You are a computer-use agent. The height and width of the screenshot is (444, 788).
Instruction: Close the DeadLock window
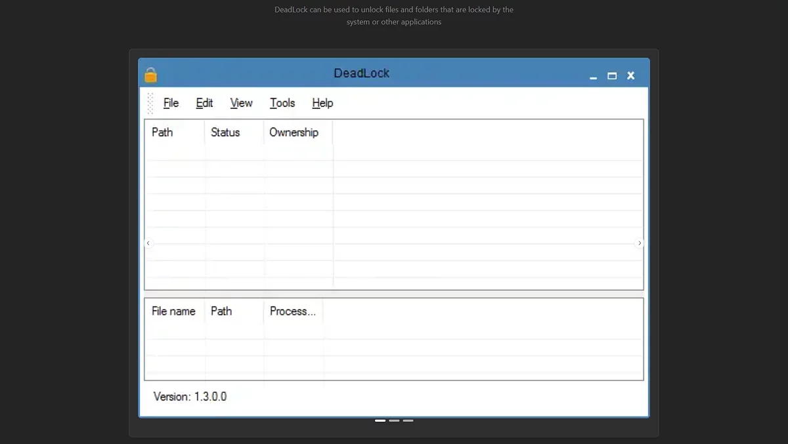[631, 76]
